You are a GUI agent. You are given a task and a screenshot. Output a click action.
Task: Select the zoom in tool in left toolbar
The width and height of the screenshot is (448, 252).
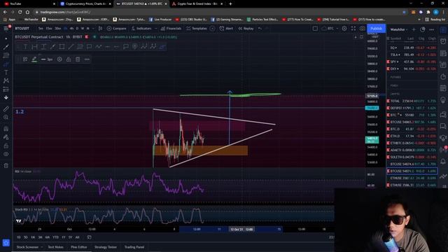point(6,117)
